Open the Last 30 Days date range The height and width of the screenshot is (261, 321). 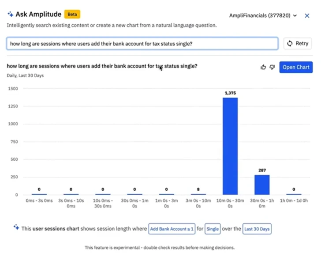pyautogui.click(x=257, y=229)
